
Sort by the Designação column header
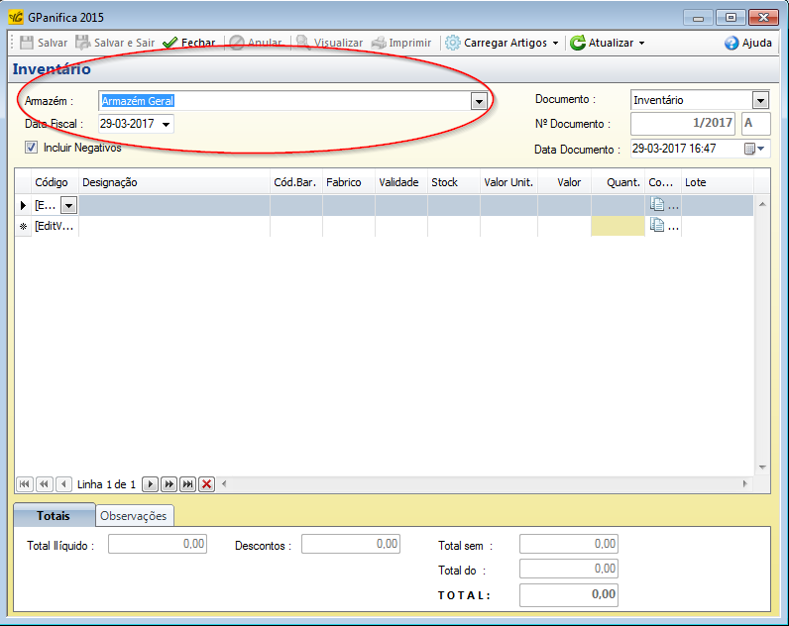click(173, 182)
